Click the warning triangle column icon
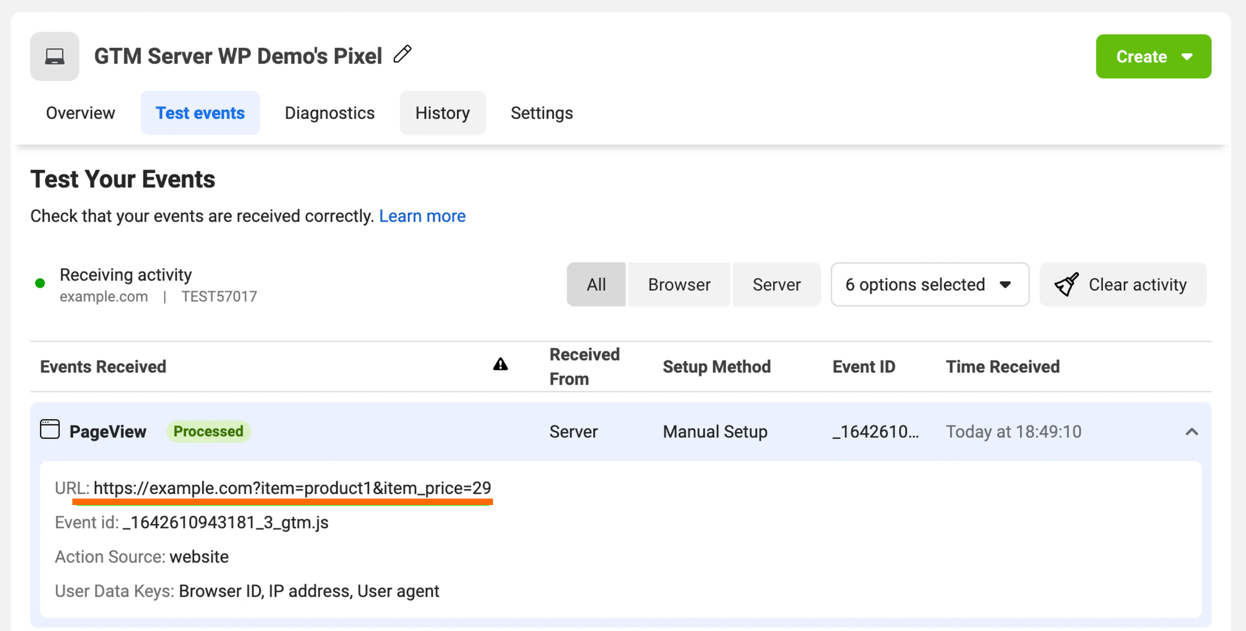Screen dimensions: 1246x631 [x=500, y=364]
